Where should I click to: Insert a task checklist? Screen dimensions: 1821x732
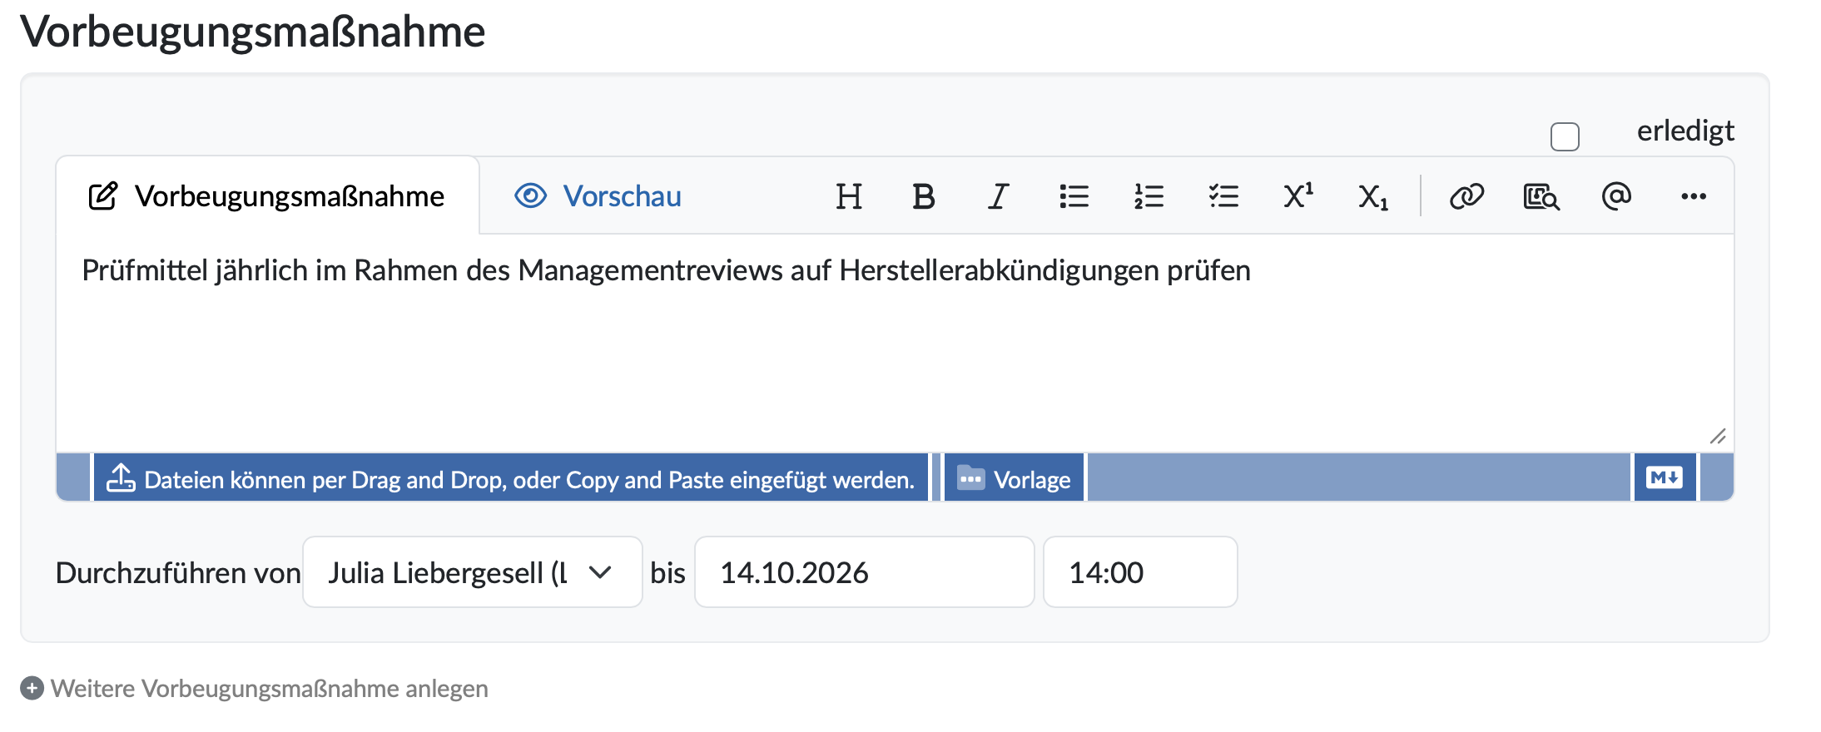(x=1223, y=196)
